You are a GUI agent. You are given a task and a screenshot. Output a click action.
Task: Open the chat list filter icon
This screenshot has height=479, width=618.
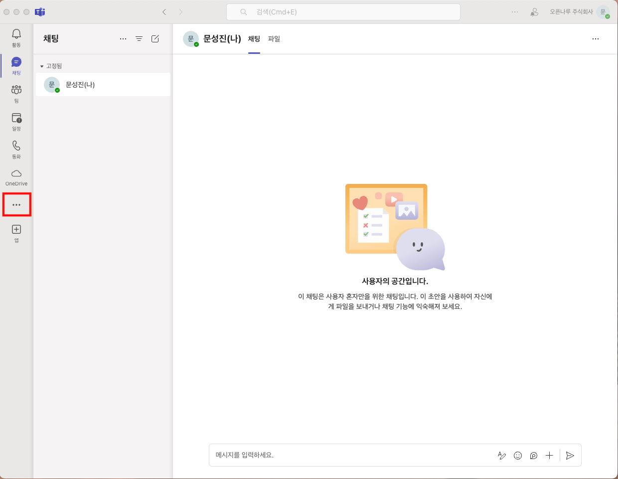pyautogui.click(x=139, y=39)
